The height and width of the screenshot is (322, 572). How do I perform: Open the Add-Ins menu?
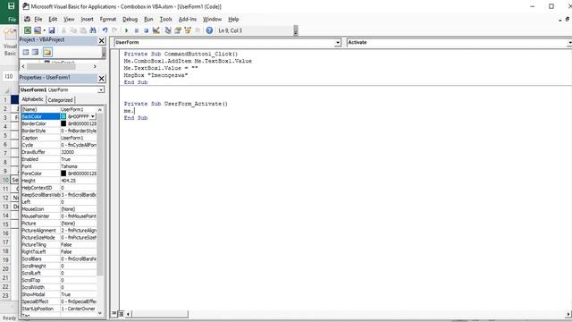188,19
